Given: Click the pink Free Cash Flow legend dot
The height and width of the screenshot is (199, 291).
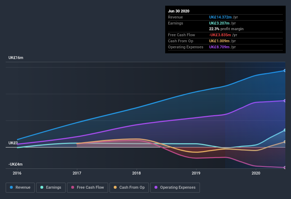Looking at the screenshot, I should point(73,187).
